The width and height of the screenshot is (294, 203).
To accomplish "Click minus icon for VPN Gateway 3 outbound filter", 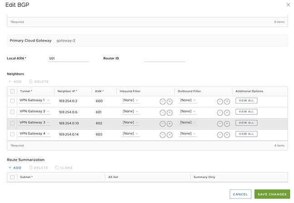I will click(x=220, y=124).
